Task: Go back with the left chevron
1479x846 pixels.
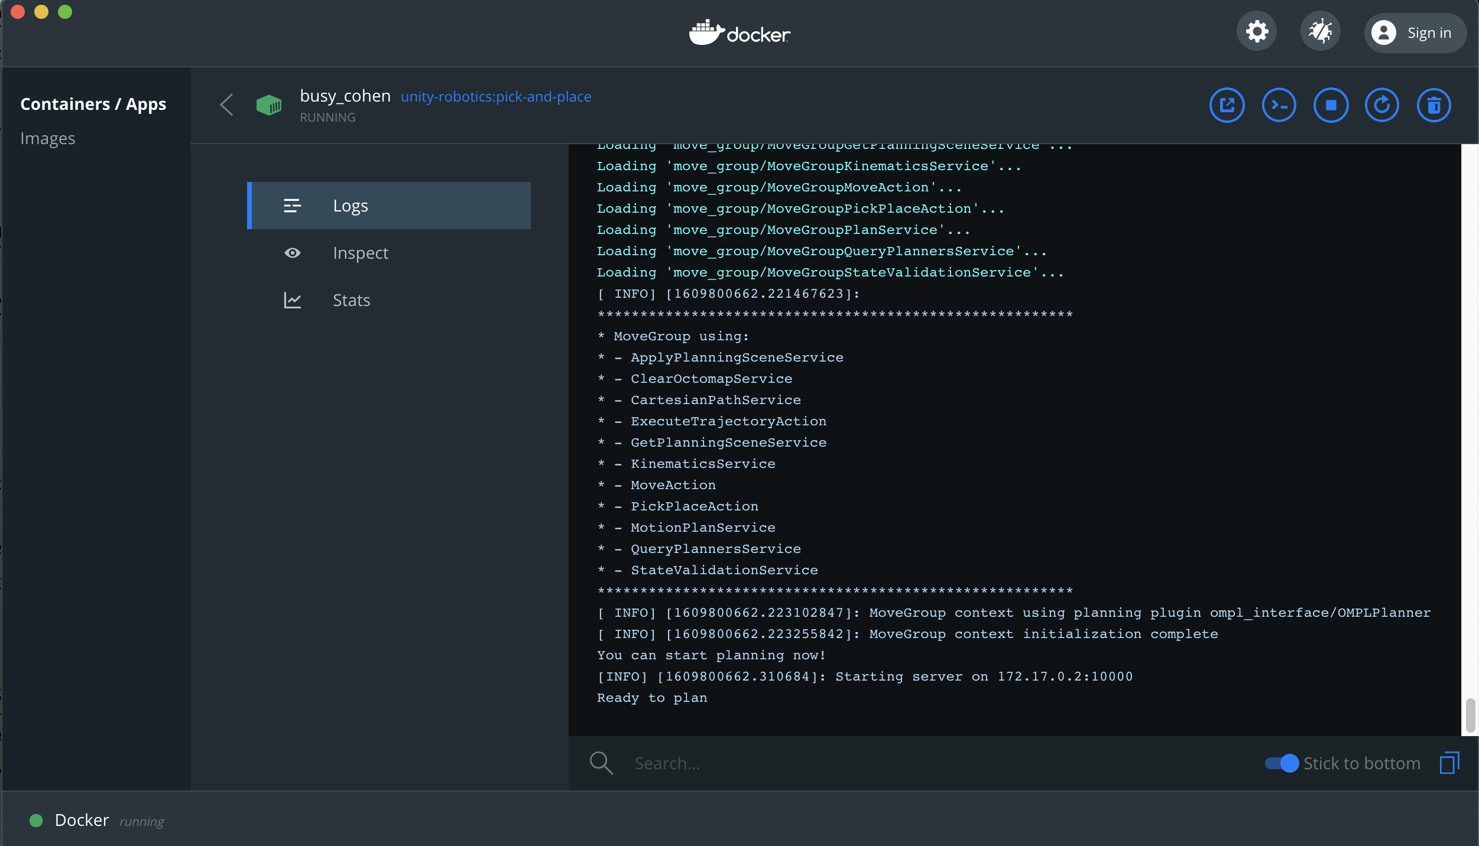Action: (227, 105)
